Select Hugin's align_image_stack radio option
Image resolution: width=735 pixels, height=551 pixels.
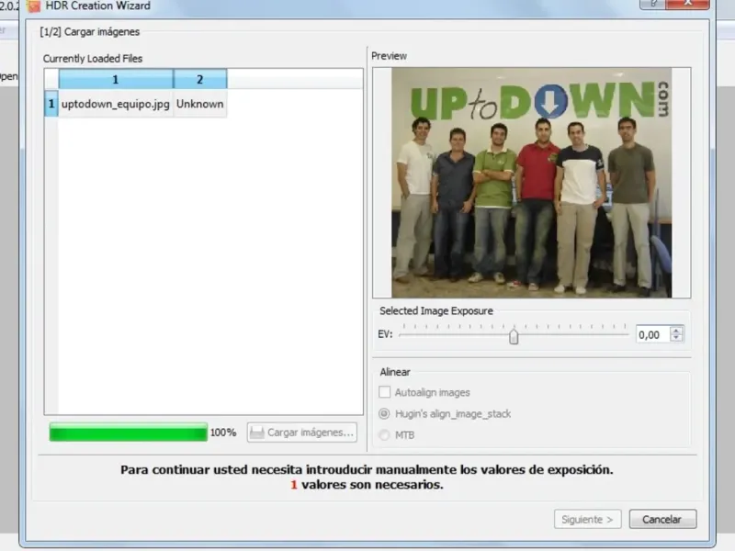tap(384, 414)
